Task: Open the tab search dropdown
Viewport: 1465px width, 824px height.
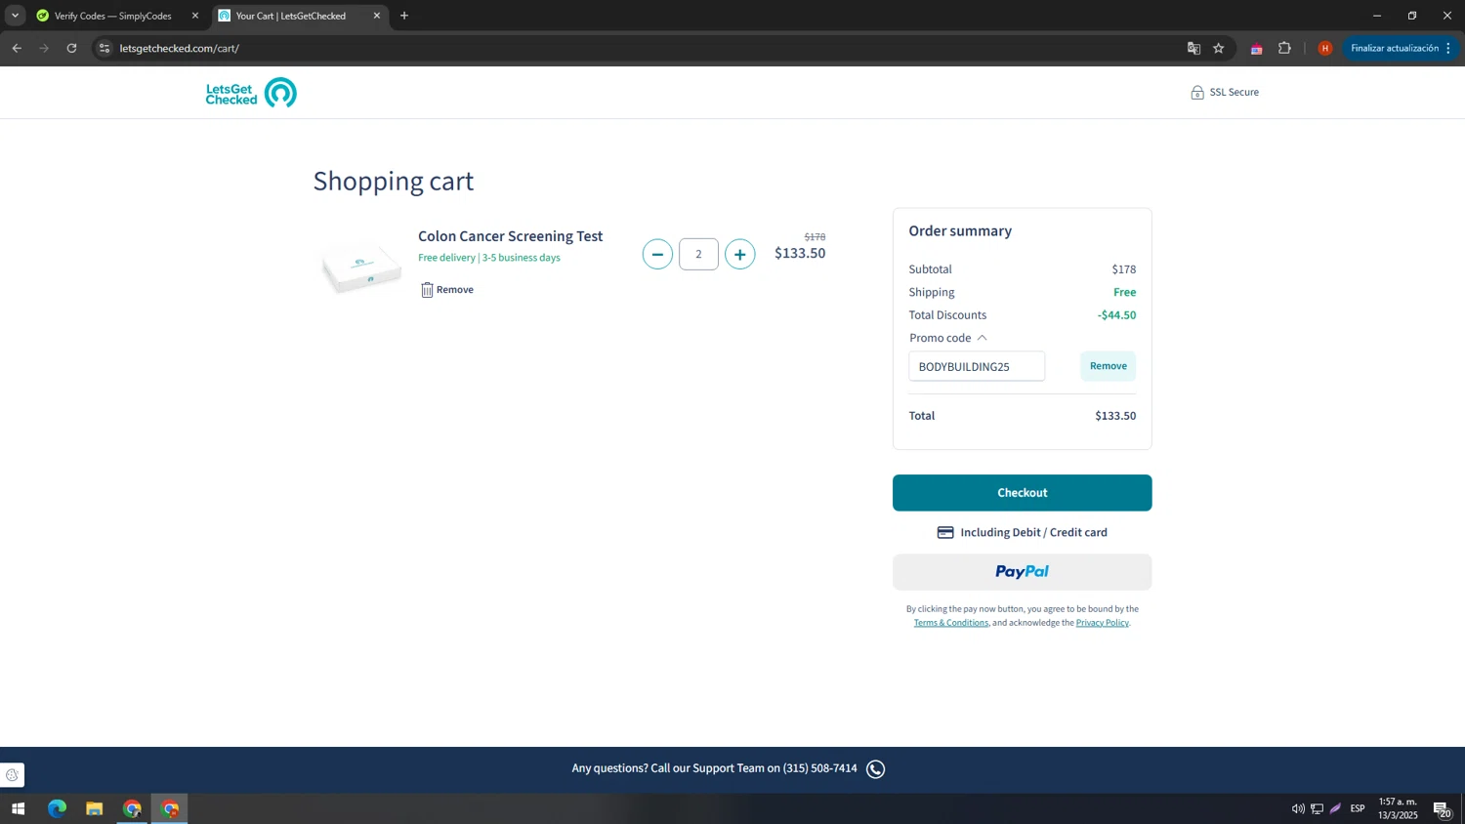Action: tap(15, 16)
